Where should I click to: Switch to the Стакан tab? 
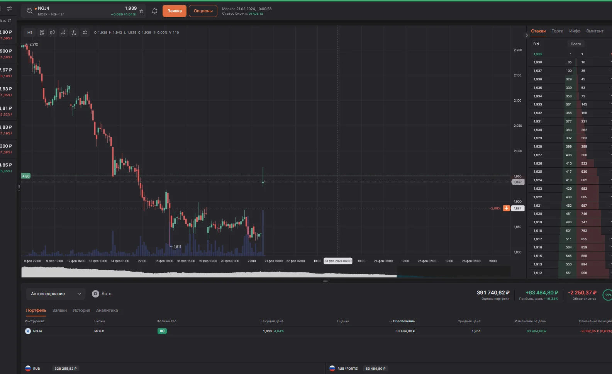pyautogui.click(x=538, y=31)
